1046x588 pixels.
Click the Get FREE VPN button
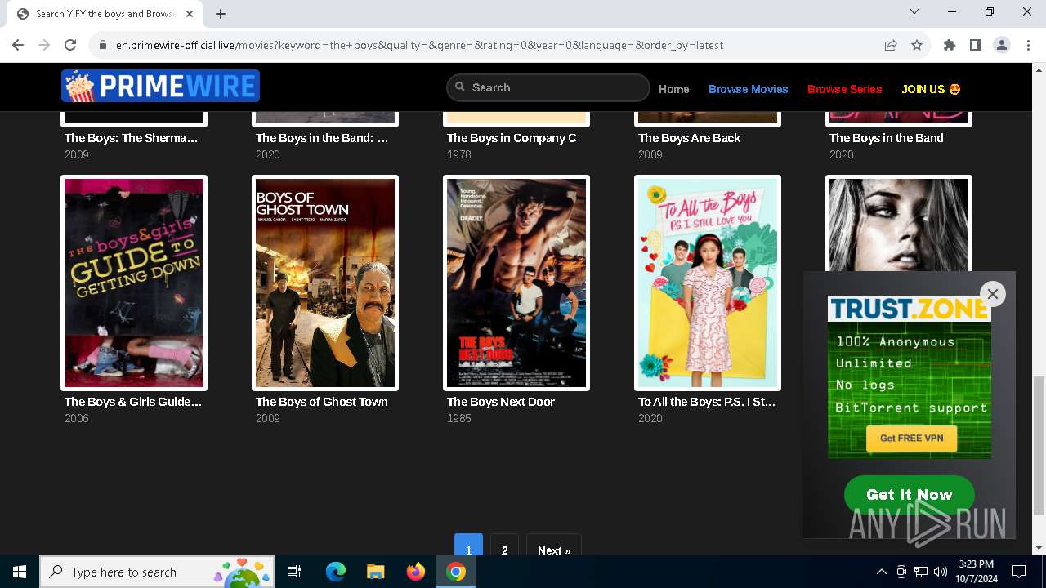911,439
